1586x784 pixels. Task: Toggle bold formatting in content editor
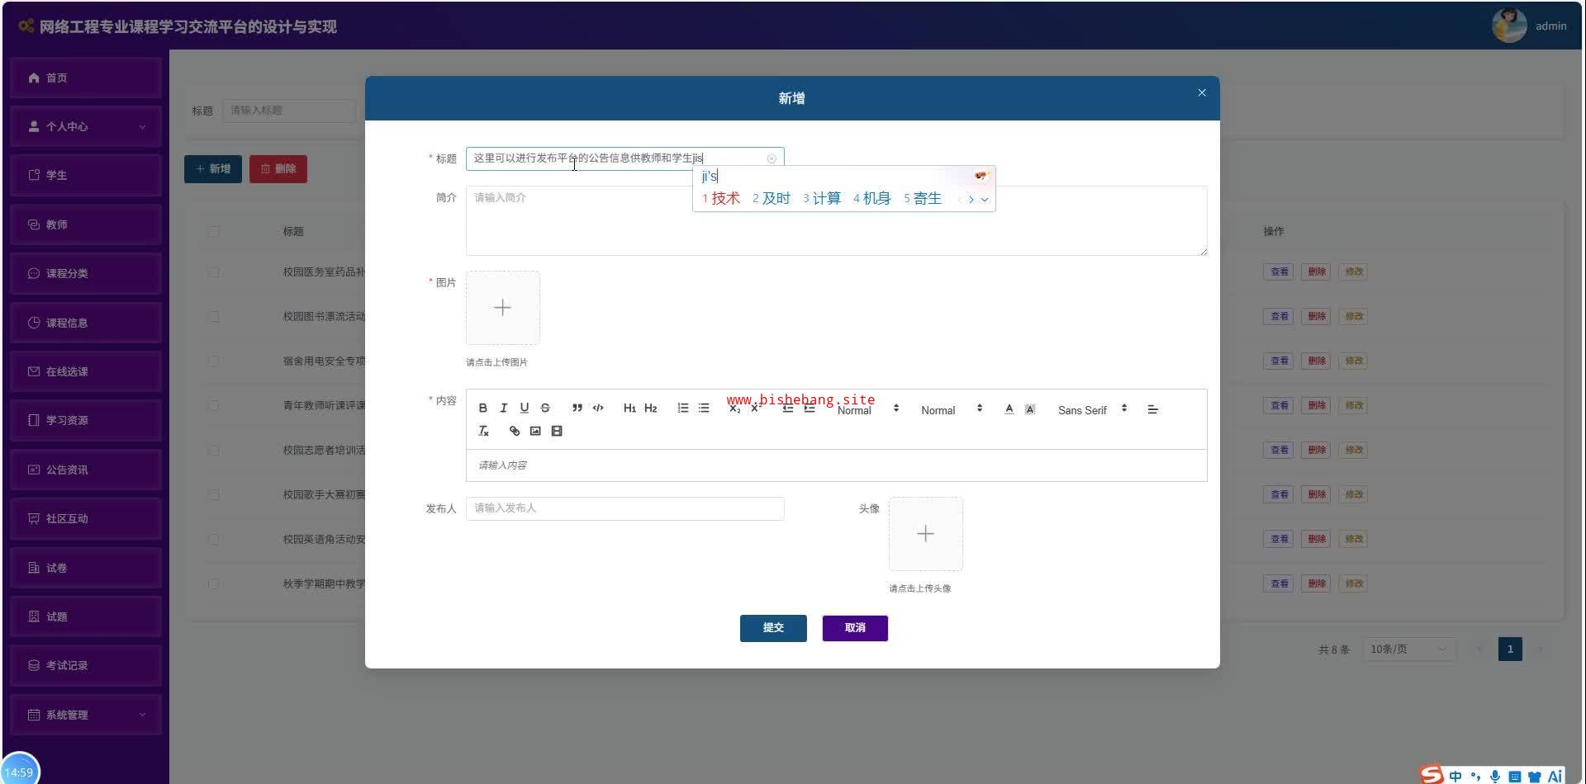[x=483, y=408]
